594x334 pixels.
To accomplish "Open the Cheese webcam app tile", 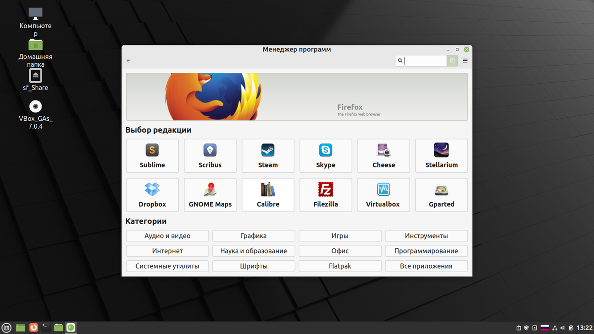I will [x=384, y=156].
